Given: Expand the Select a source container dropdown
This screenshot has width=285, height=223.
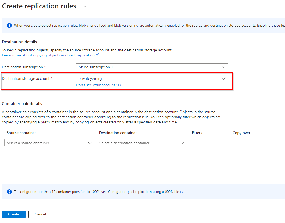Looking at the screenshot, I should (49, 143).
